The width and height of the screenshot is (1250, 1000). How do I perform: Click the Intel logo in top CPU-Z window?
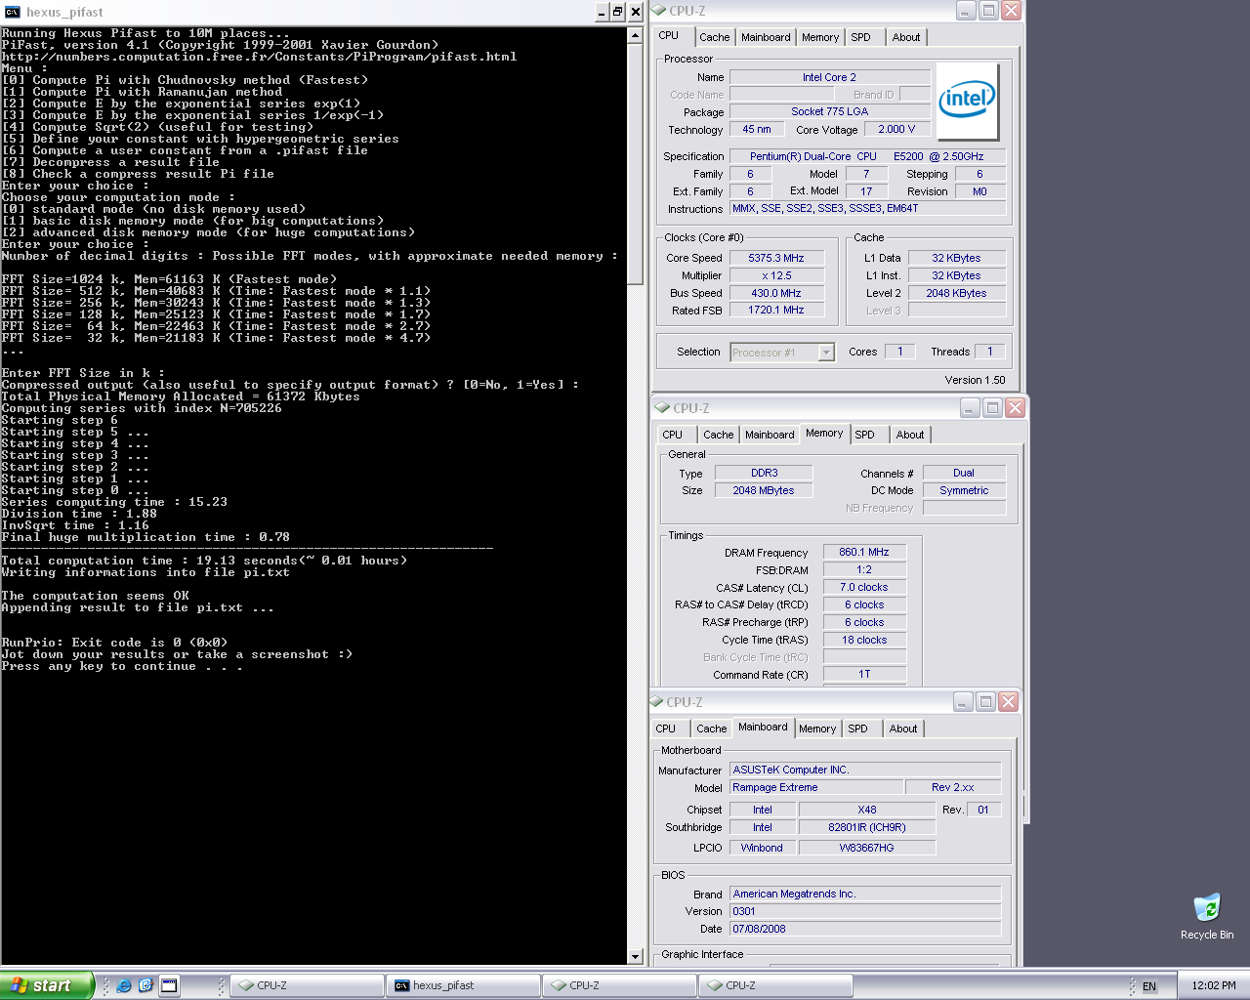(x=967, y=101)
